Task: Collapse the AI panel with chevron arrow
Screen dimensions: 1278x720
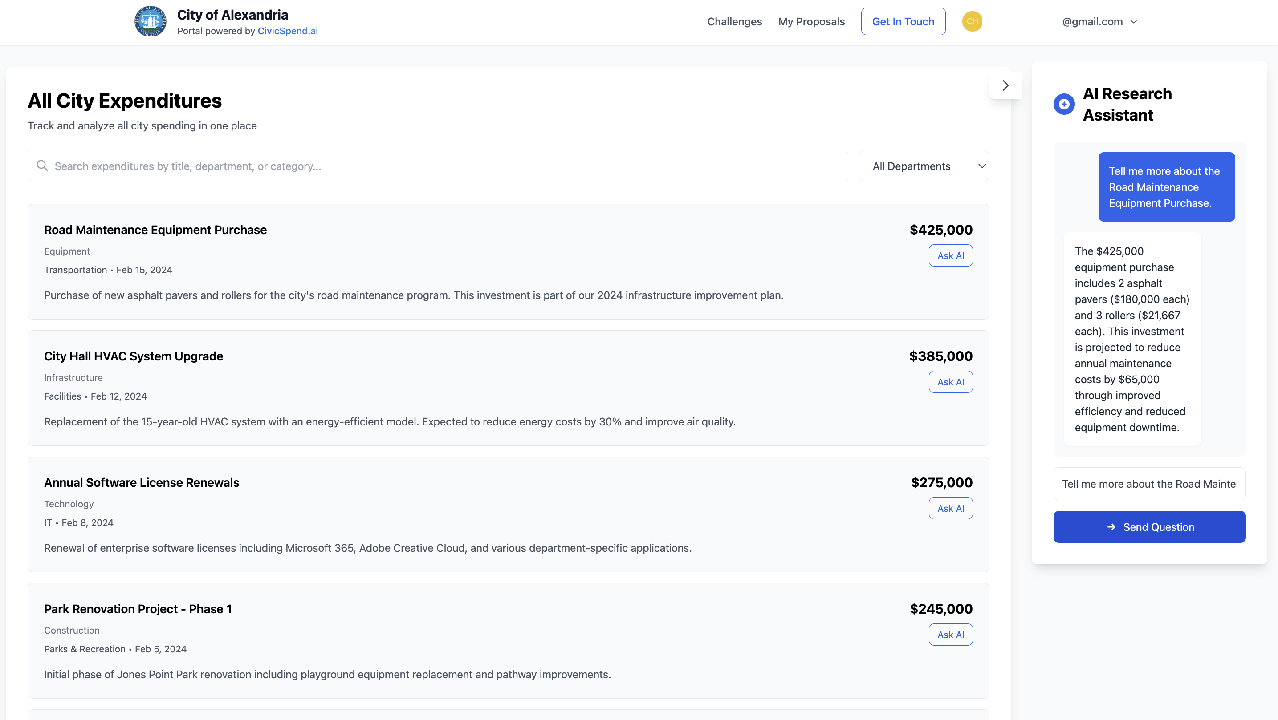Action: [x=1005, y=85]
